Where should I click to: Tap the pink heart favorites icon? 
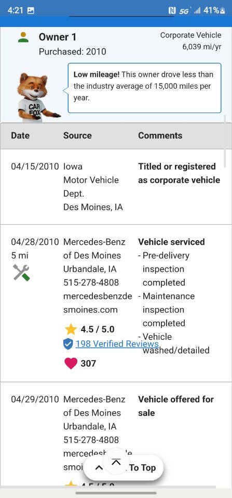pos(71,363)
